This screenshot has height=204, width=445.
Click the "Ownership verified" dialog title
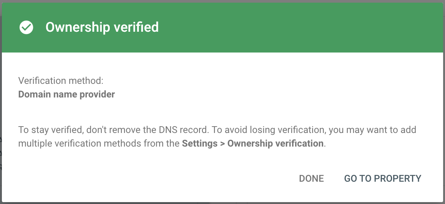[x=102, y=27]
